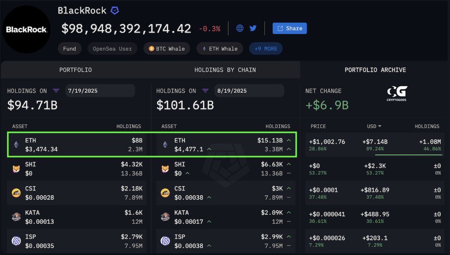The width and height of the screenshot is (450, 255).
Task: Click the 7/19/2025 date field
Action: pyautogui.click(x=100, y=91)
